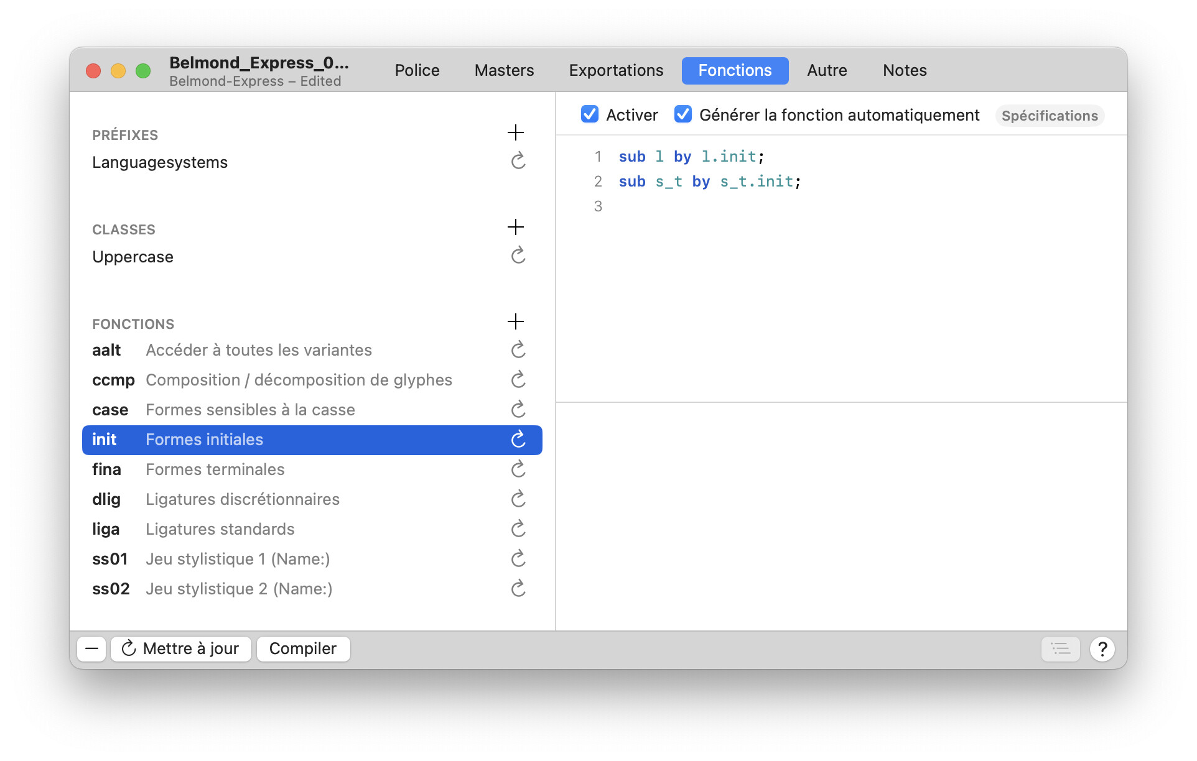Remove selected feature with minus button
This screenshot has height=761, width=1197.
[x=91, y=649]
